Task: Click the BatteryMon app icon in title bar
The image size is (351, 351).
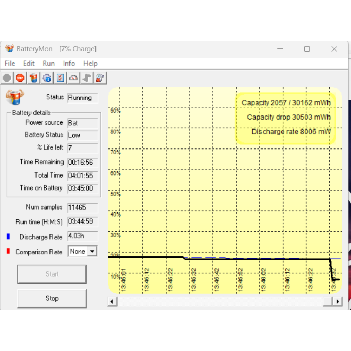Action: (9, 49)
